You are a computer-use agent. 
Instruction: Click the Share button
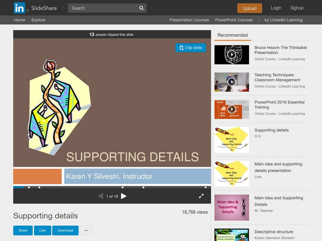pyautogui.click(x=23, y=230)
